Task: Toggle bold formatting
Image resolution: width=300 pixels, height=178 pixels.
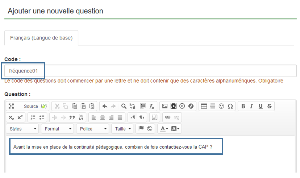Action: coord(243,106)
